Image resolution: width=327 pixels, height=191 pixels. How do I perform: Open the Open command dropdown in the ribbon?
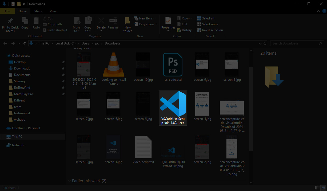click(191, 18)
